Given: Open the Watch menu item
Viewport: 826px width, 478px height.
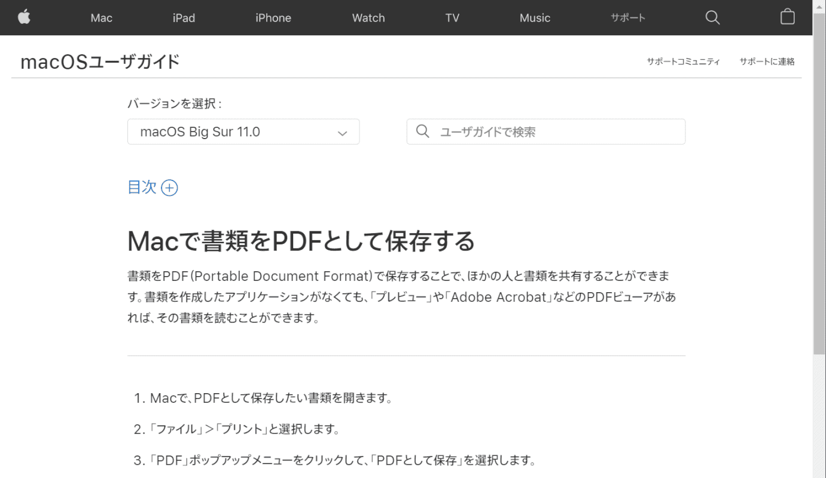Looking at the screenshot, I should (368, 18).
